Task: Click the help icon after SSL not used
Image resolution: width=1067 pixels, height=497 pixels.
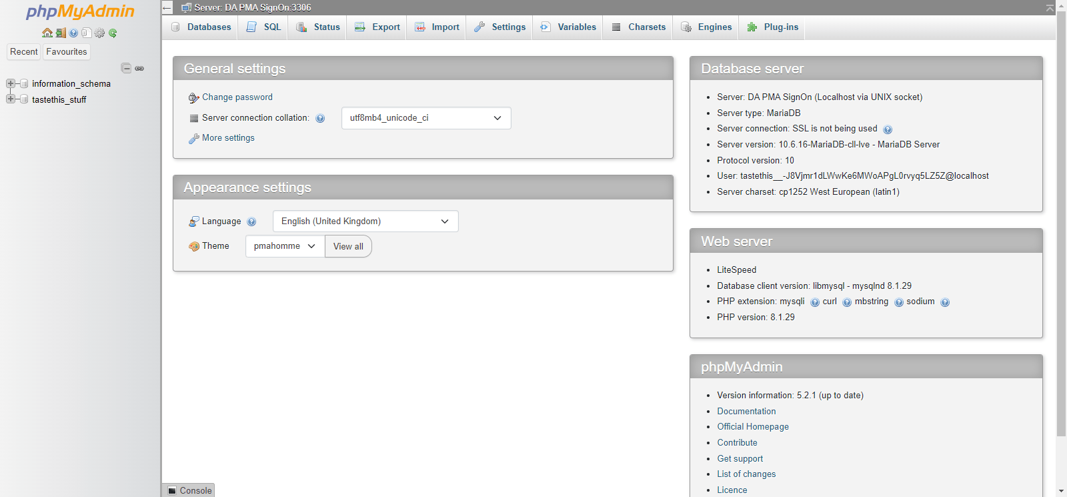Action: pyautogui.click(x=888, y=129)
